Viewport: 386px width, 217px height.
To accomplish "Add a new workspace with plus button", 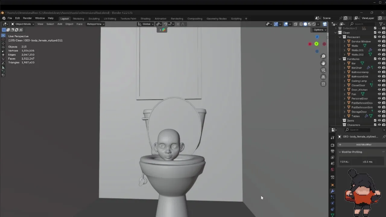I will 246,19.
